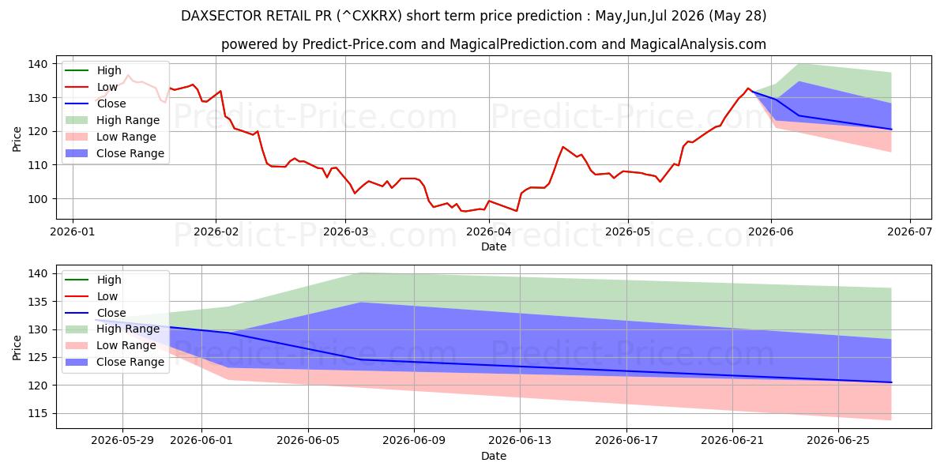Select the Close line entry in bottom legend

click(x=96, y=313)
